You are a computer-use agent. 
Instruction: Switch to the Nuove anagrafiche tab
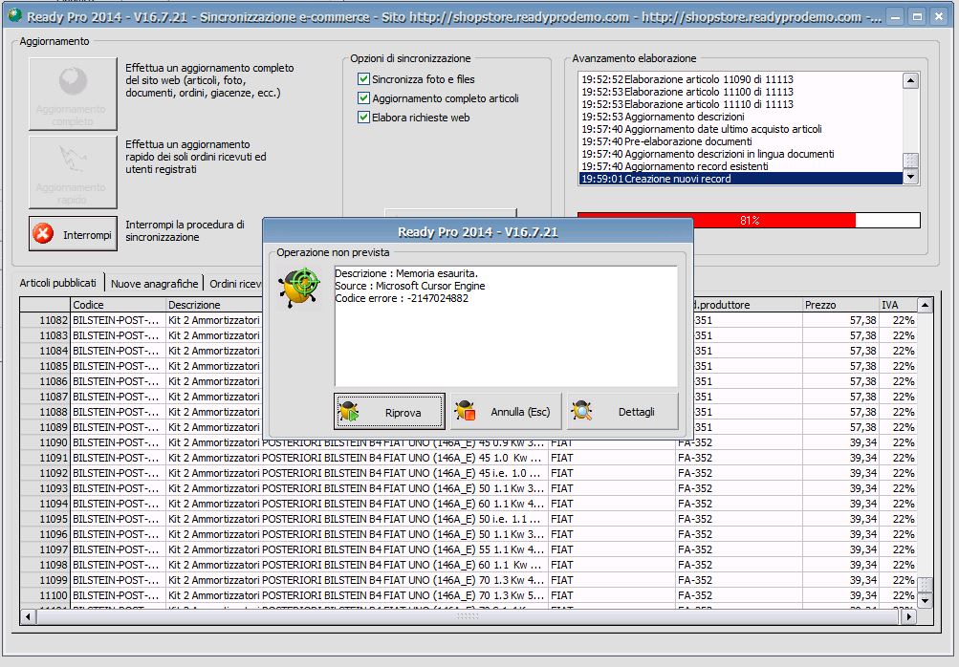[154, 284]
